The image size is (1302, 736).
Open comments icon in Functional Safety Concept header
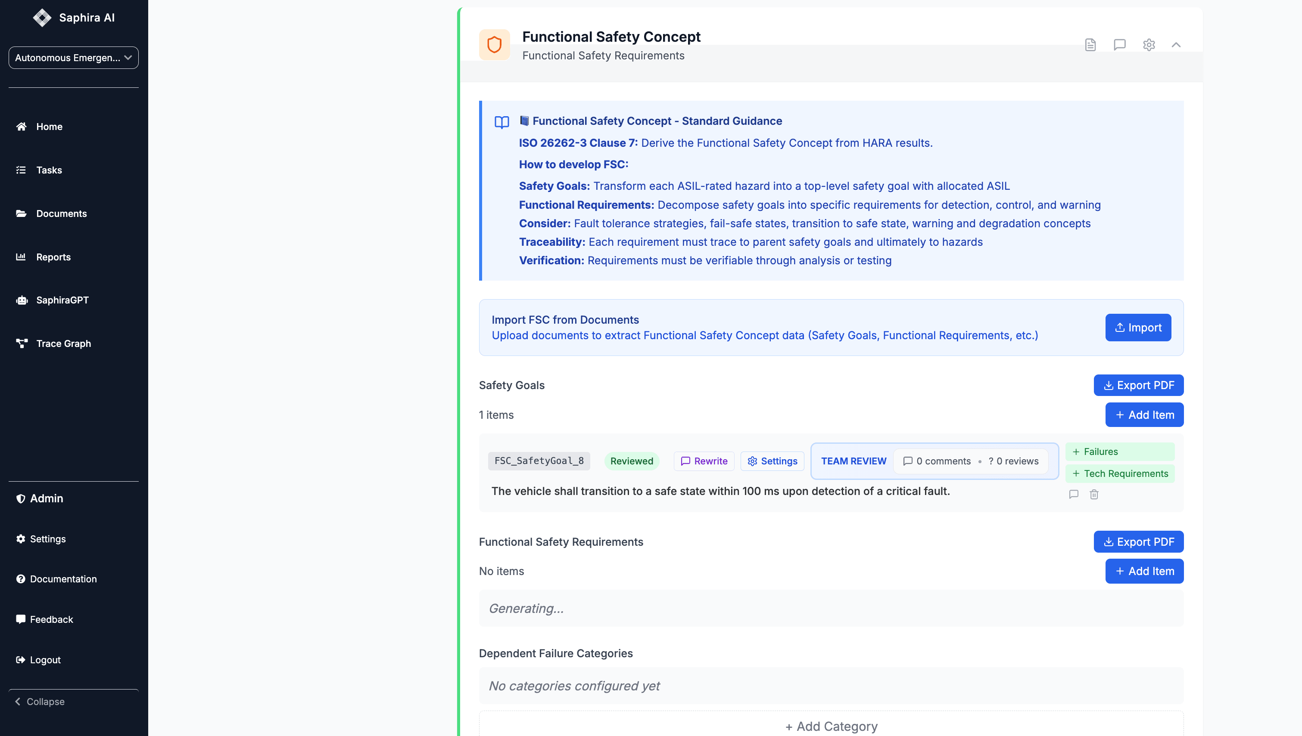[x=1119, y=44]
